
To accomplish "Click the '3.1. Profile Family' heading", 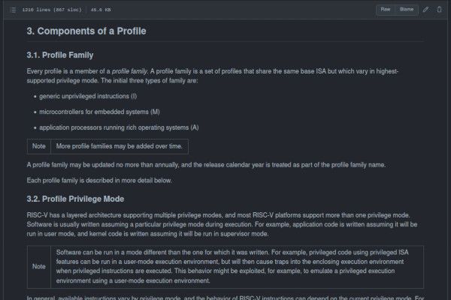I will click(x=62, y=55).
